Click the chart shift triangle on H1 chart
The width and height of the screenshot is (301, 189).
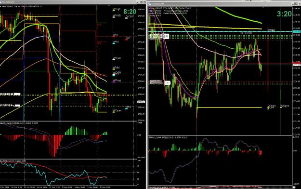pyautogui.click(x=109, y=5)
